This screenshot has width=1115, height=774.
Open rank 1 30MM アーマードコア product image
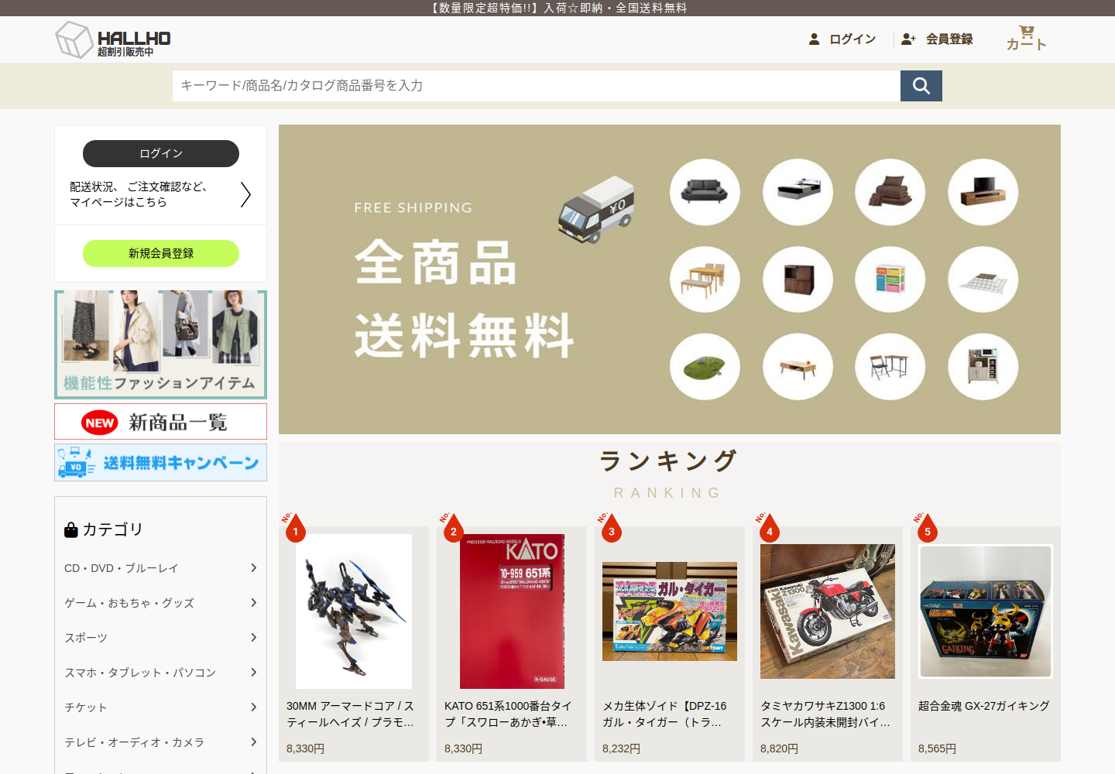[354, 611]
